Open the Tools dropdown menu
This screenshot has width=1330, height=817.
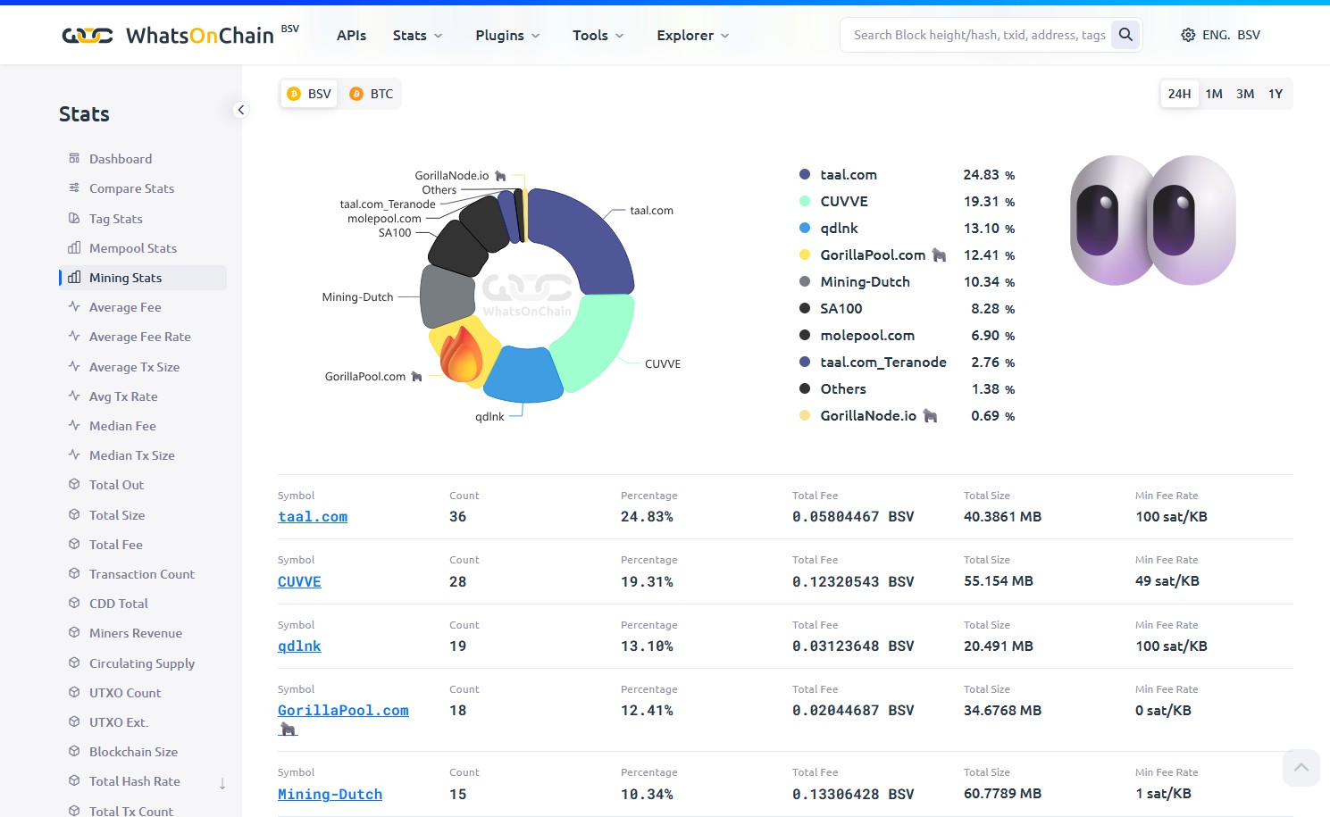598,35
